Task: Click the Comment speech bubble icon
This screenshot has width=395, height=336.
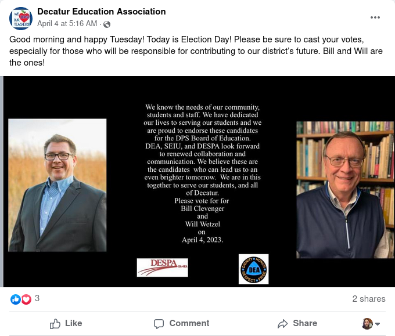Action: (159, 324)
